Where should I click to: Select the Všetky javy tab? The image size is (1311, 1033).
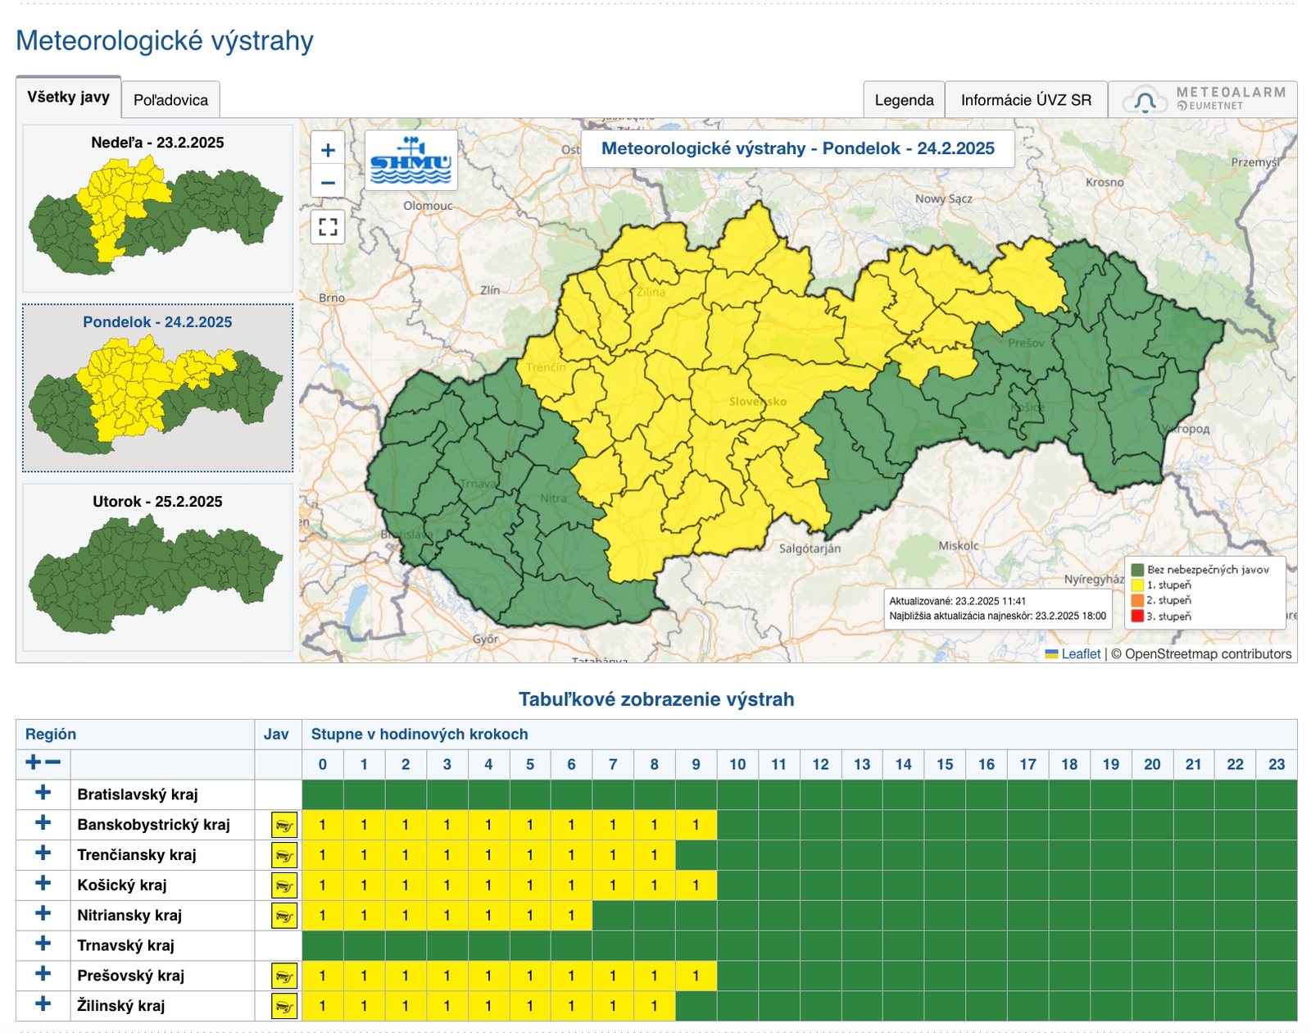pos(68,97)
